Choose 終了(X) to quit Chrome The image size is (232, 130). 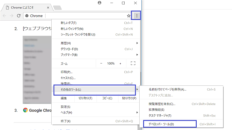click(96, 121)
